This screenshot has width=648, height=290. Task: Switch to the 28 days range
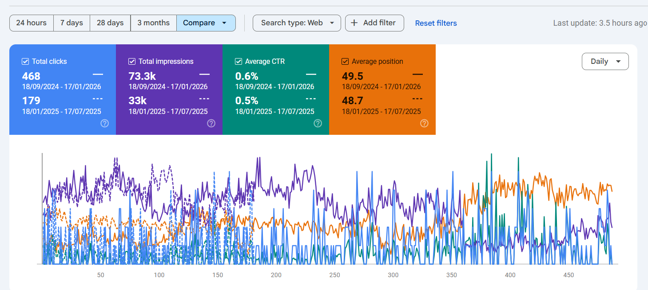tap(110, 23)
